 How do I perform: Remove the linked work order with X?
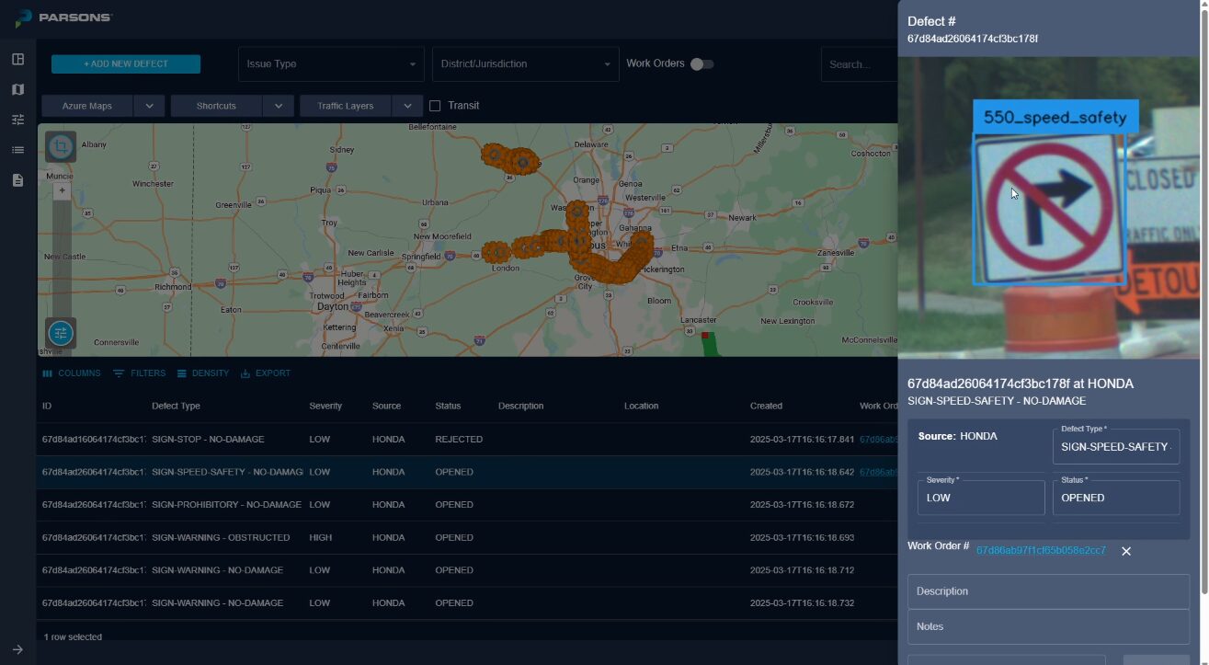pos(1125,551)
